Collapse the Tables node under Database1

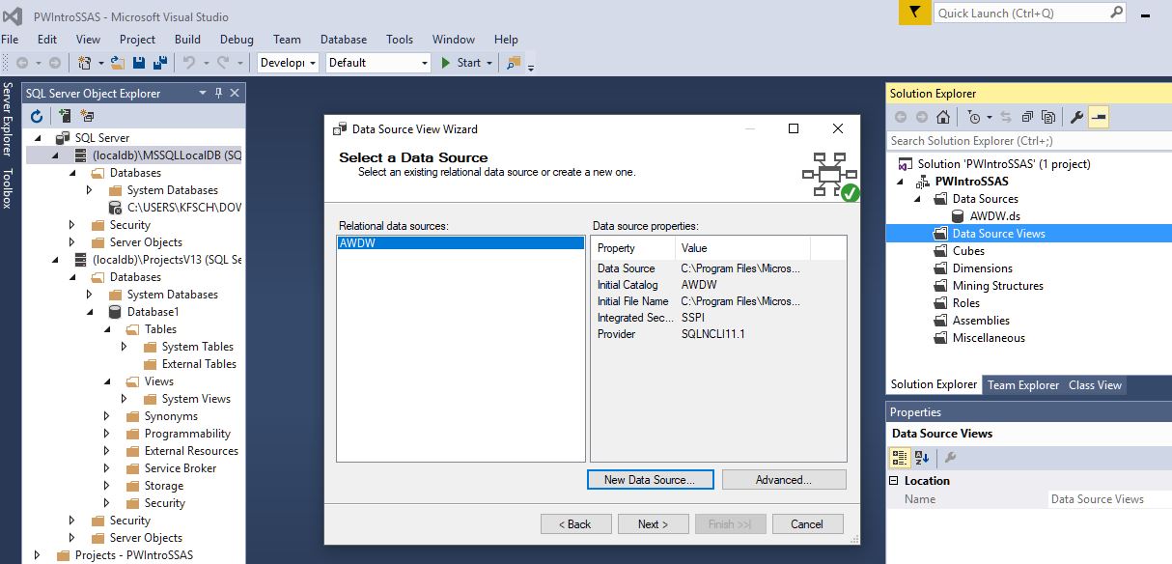pos(107,328)
